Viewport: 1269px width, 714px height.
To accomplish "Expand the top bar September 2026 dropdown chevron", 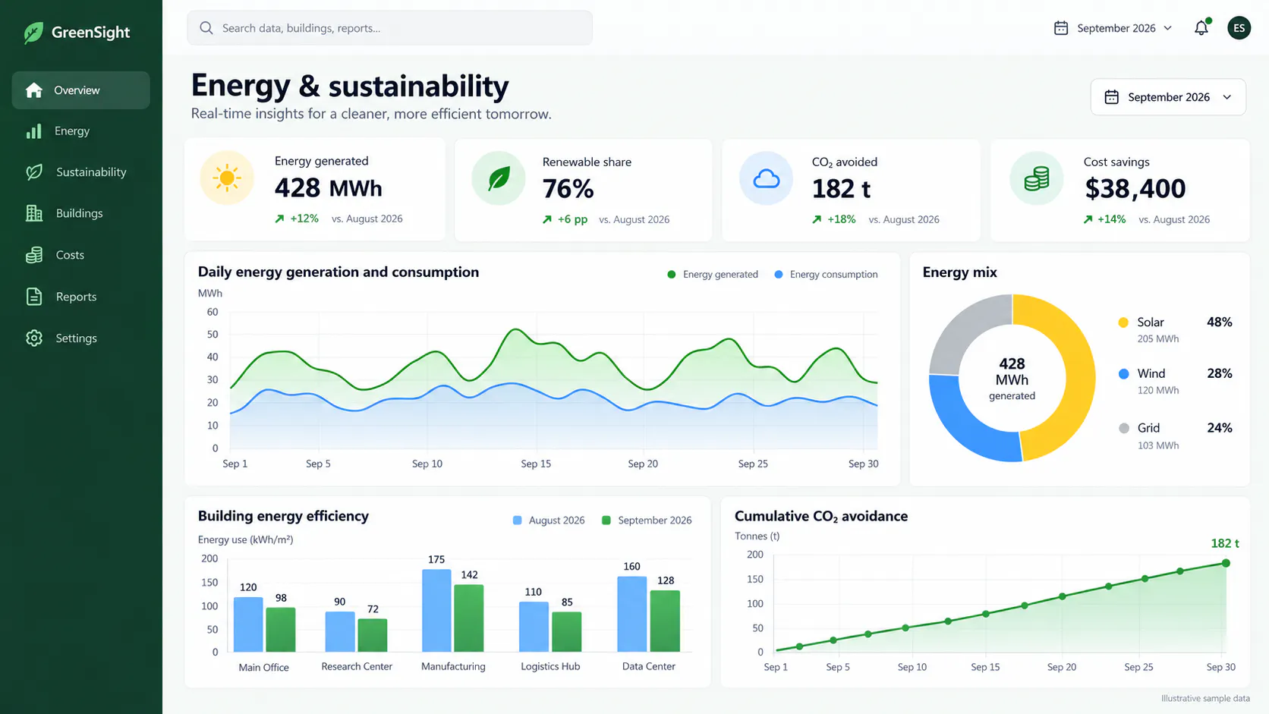I will 1168,28.
